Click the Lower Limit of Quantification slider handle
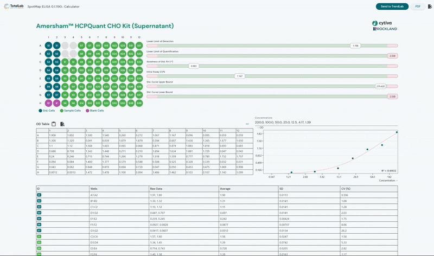434x256 pixels. (392, 56)
